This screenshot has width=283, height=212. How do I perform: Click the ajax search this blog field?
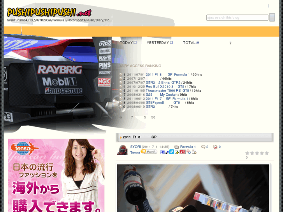[237, 18]
